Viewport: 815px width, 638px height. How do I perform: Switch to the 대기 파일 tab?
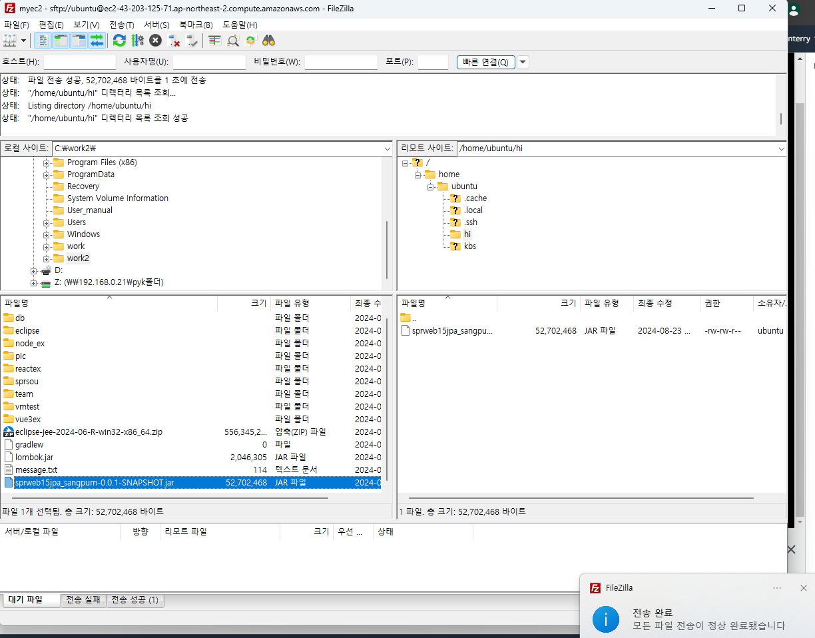[30, 600]
